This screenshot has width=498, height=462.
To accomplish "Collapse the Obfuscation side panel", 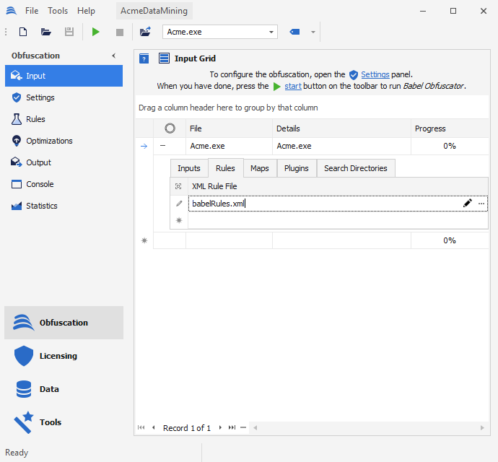I will tap(113, 56).
